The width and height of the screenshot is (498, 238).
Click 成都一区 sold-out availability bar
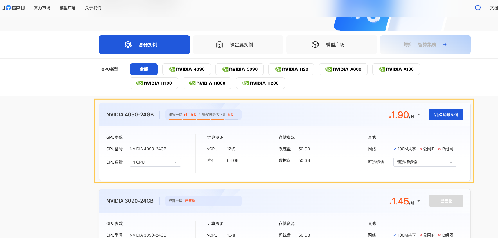[203, 201]
